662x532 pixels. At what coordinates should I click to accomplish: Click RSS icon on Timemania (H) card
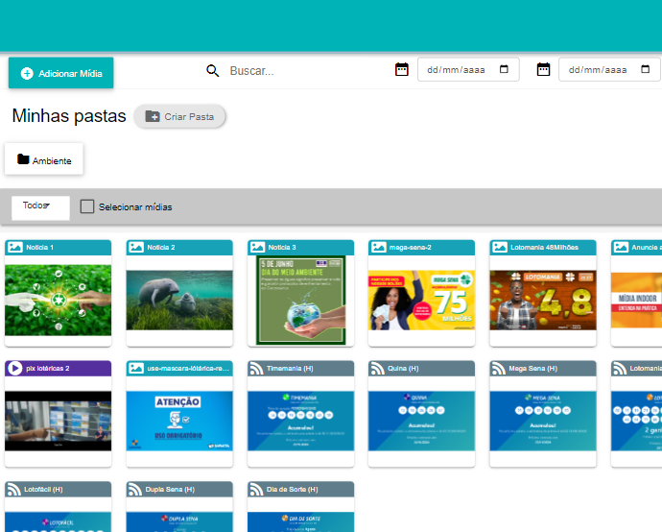tap(257, 369)
